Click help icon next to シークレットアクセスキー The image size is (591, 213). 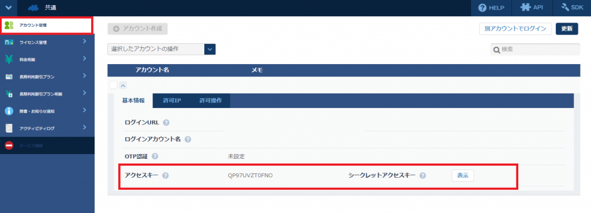point(422,175)
